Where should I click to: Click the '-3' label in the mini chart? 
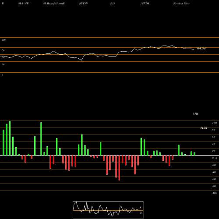pos(140,213)
